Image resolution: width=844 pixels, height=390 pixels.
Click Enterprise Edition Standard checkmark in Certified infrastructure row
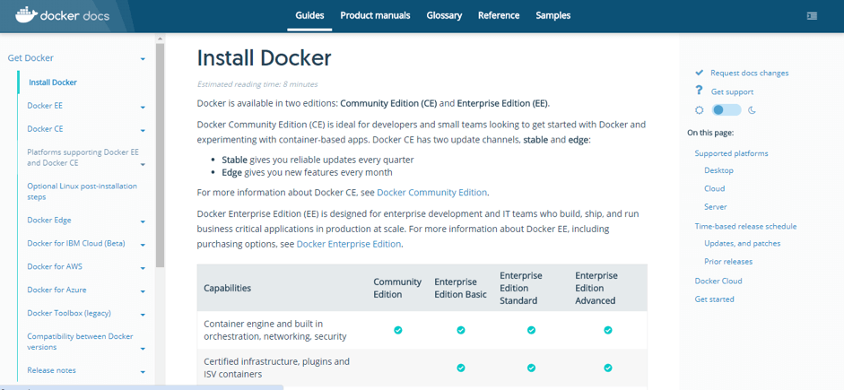coord(531,368)
